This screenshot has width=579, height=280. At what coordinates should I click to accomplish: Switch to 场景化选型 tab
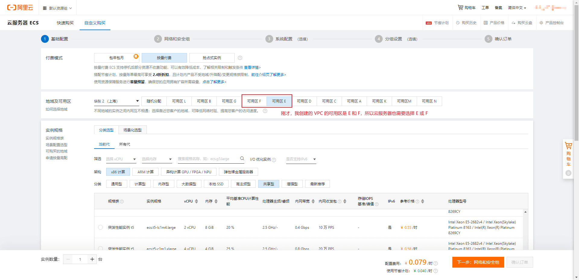tap(132, 130)
